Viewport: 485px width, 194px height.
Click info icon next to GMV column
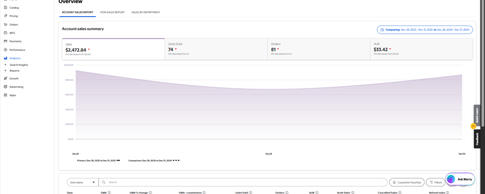pos(109,193)
